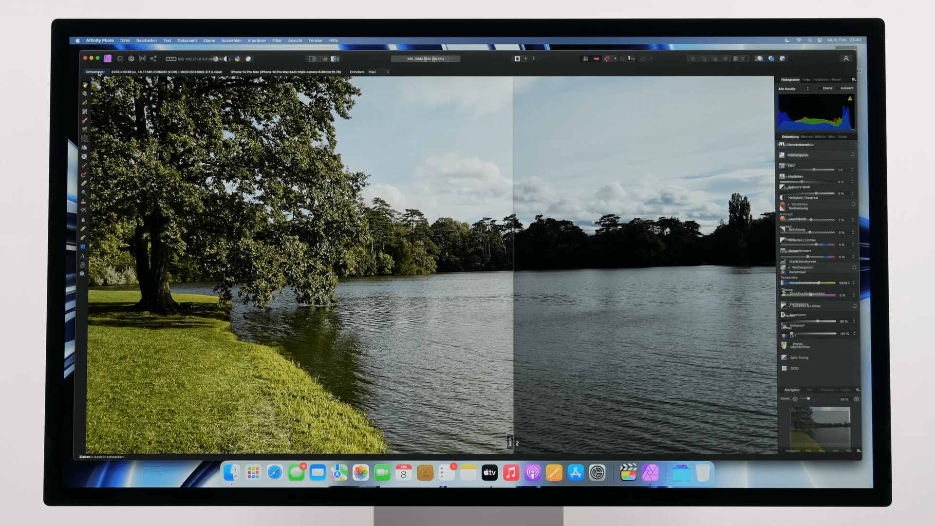Click the Navigator zoom slider
Screen dimensions: 935x526
[808, 399]
